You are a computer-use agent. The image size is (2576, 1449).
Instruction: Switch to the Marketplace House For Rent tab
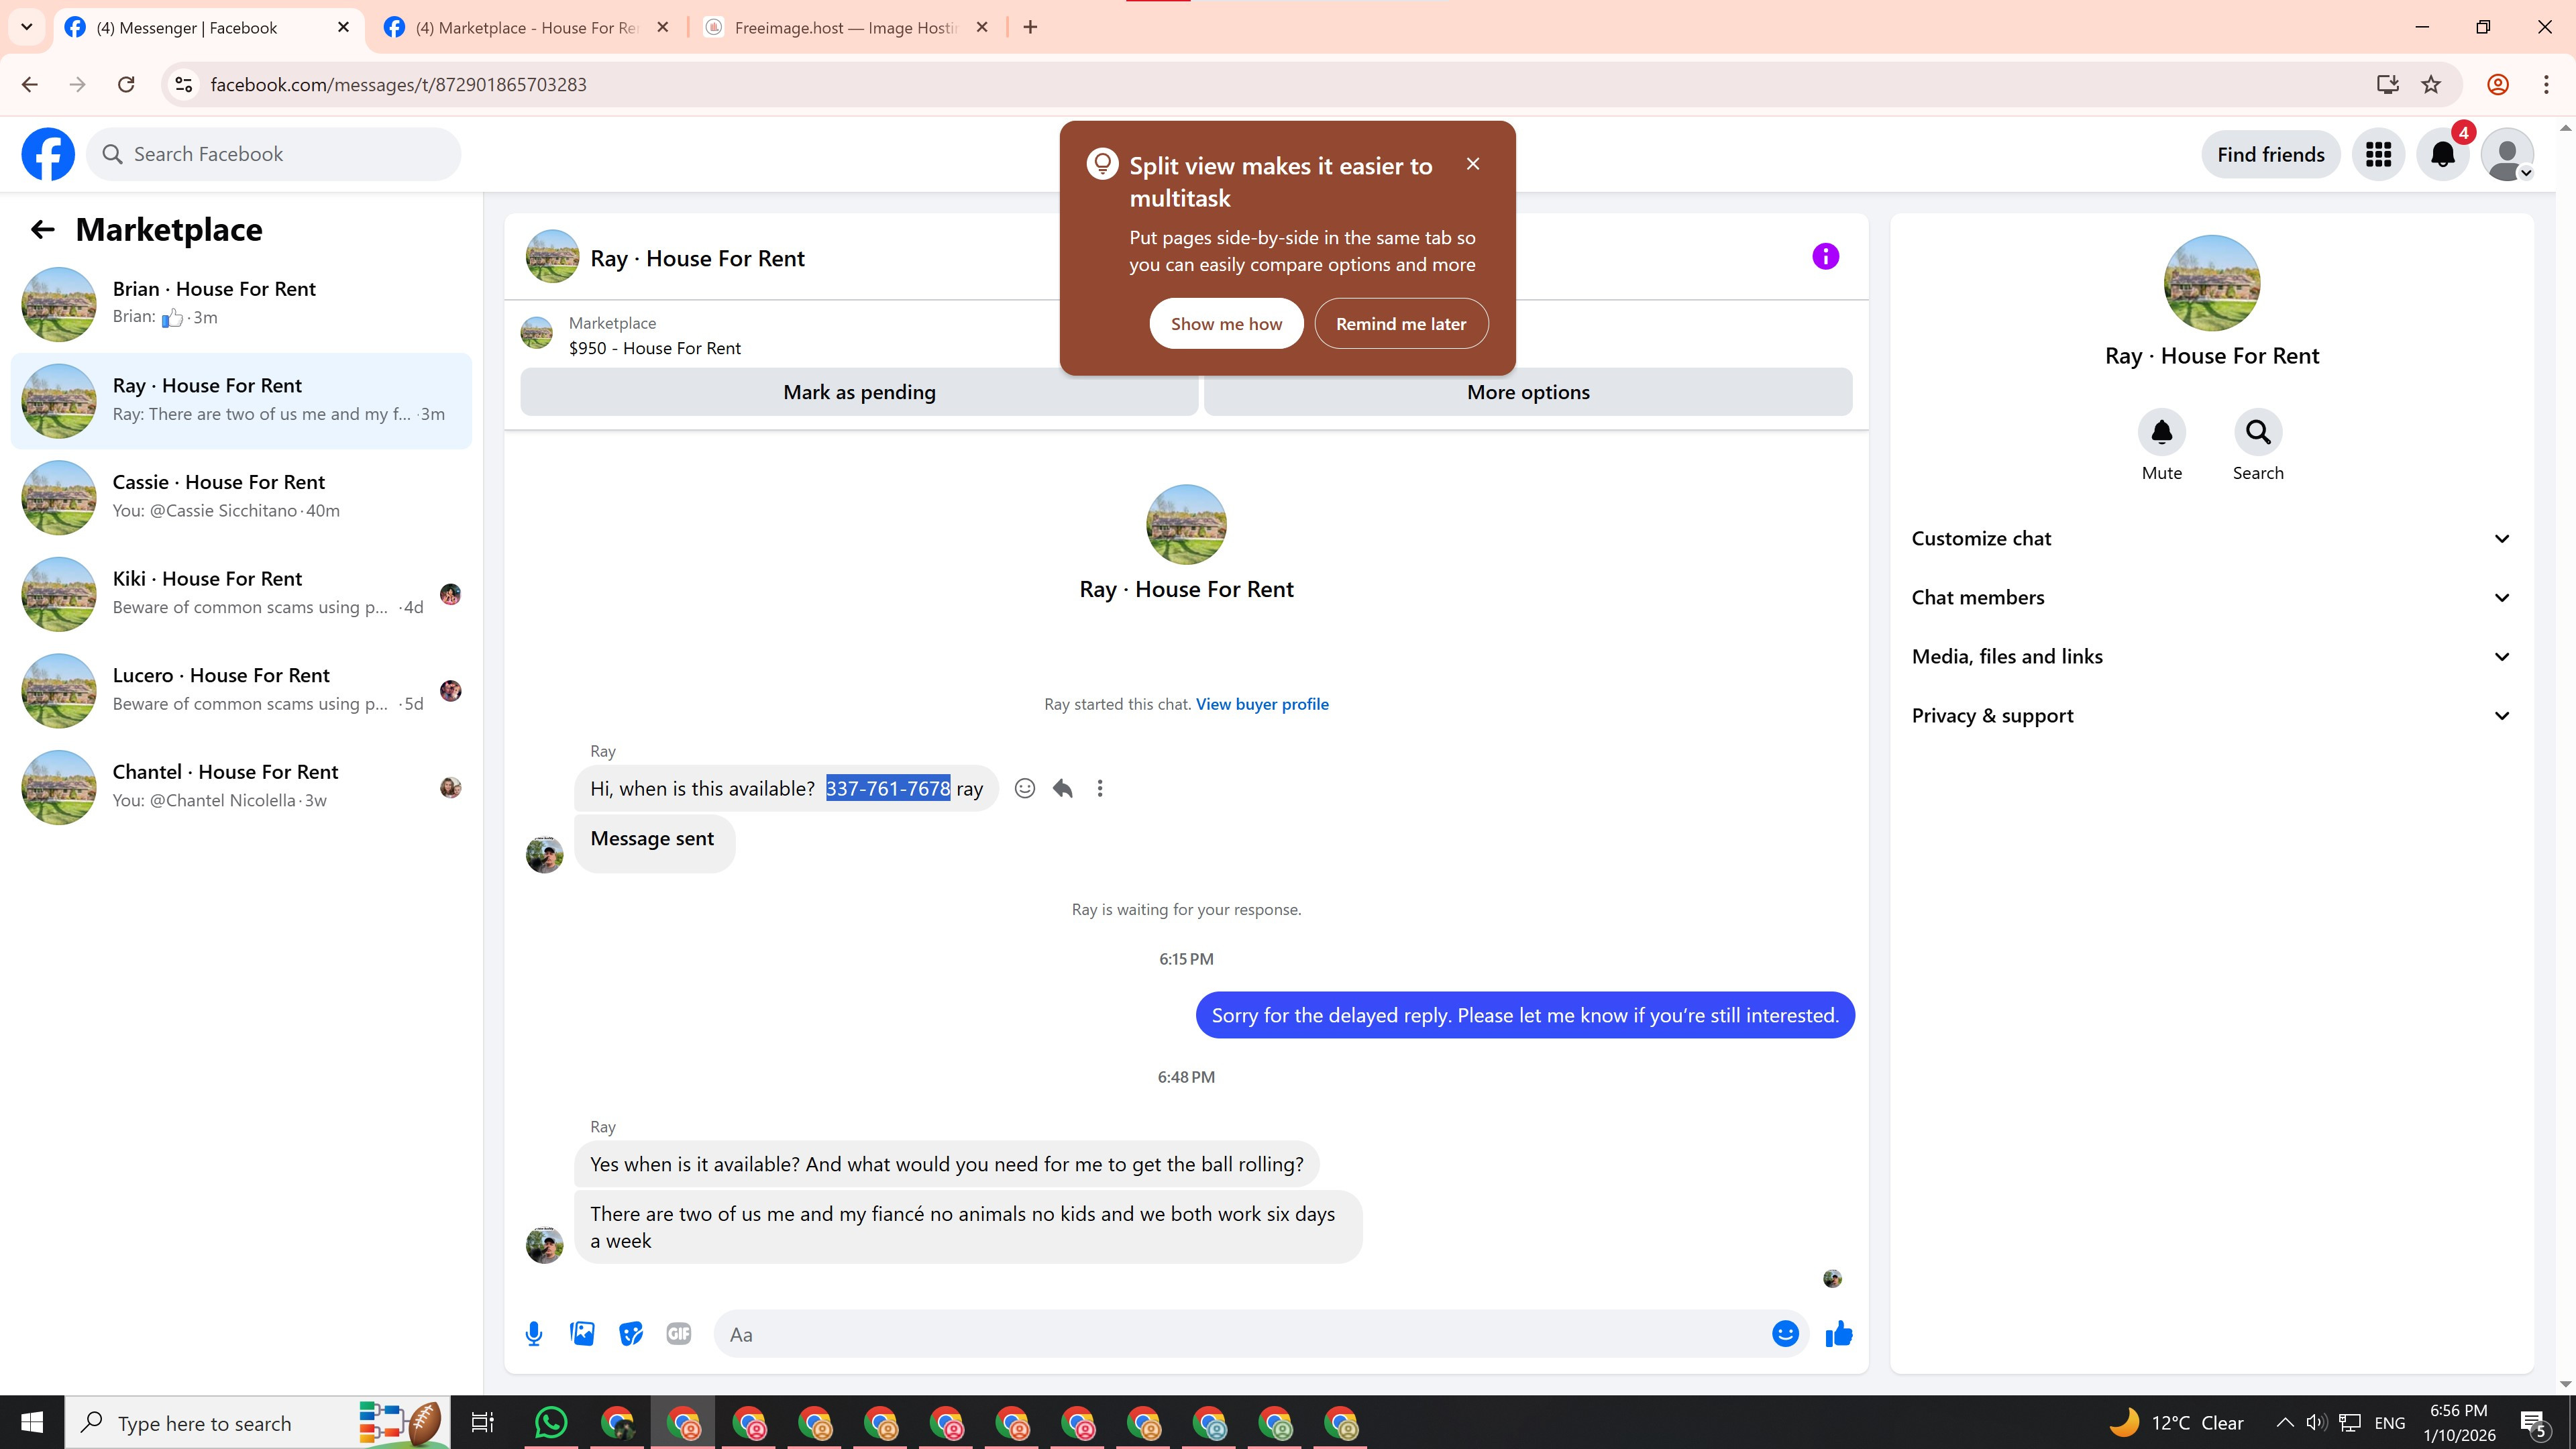click(525, 28)
